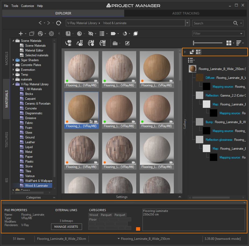The height and width of the screenshot is (246, 249).
Task: Click the eye-slash hide filter icon
Action: [91, 34]
